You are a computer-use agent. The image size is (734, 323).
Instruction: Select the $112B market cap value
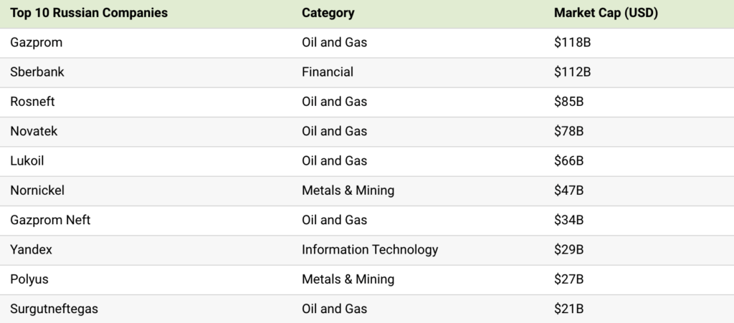pos(572,72)
